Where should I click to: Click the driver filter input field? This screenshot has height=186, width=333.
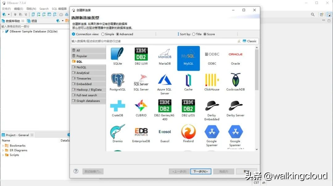(x=139, y=41)
